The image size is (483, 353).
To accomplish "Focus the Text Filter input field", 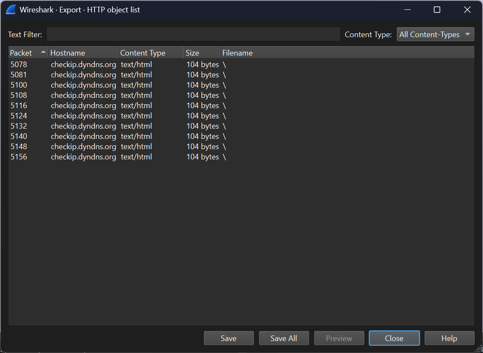I will coord(193,34).
